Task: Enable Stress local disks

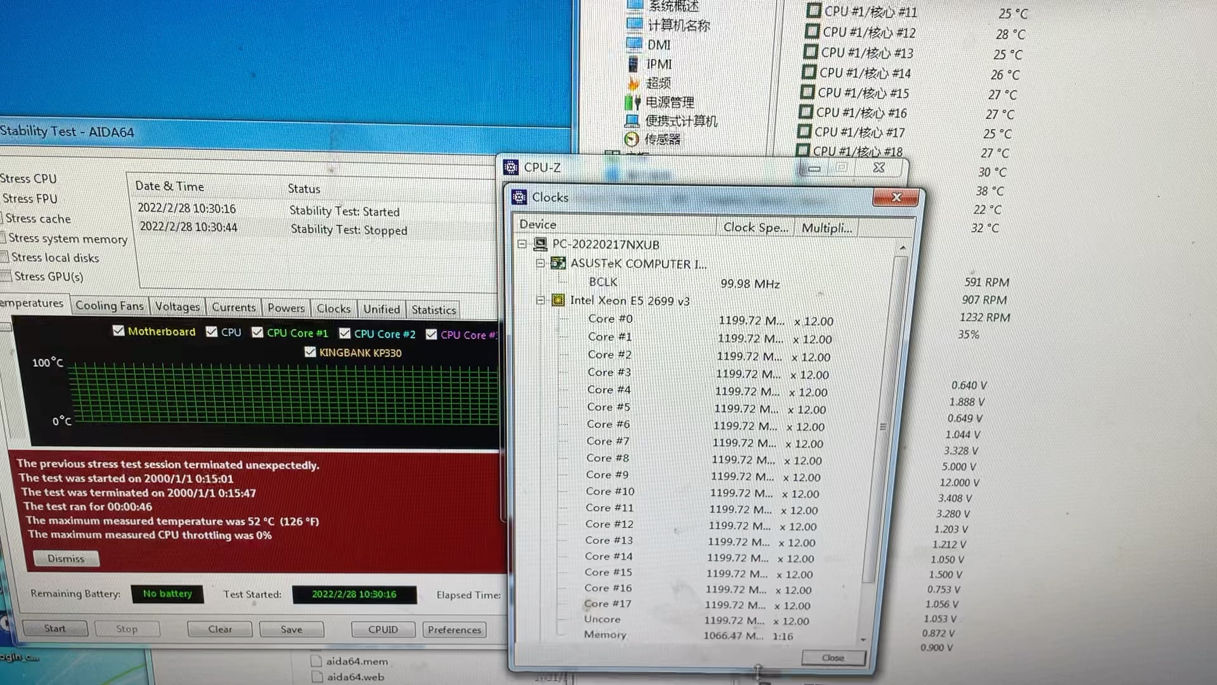Action: point(5,257)
